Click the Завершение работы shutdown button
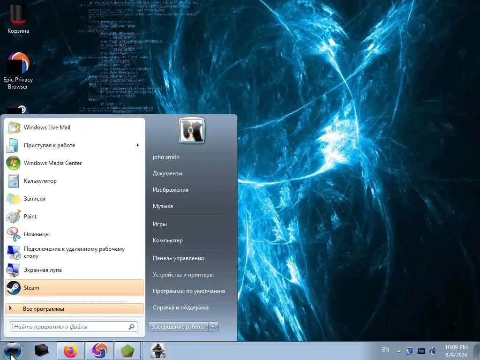This screenshot has width=480, height=360. [179, 327]
